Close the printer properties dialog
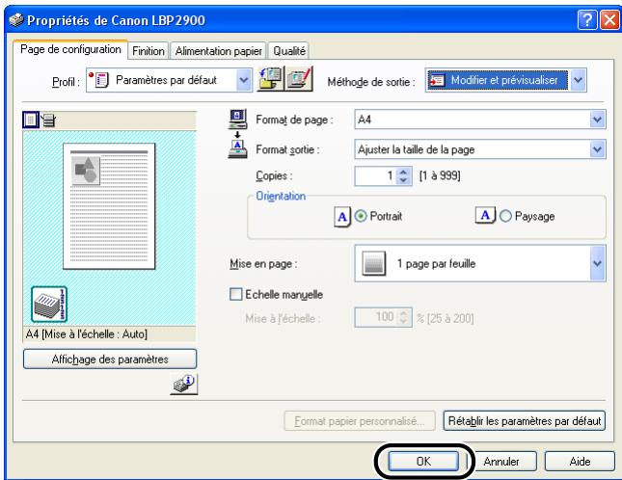 (610, 20)
